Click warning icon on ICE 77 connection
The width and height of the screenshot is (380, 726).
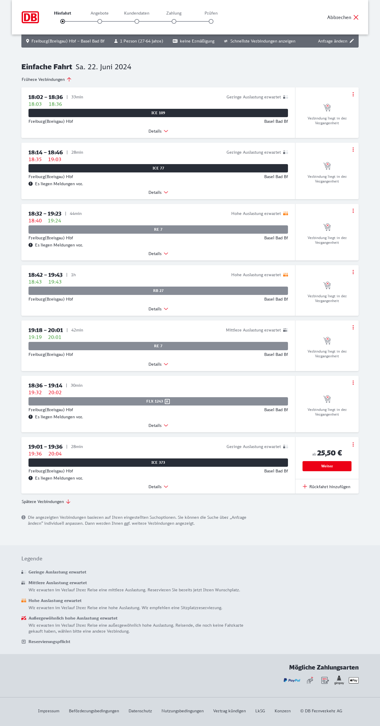coord(31,184)
